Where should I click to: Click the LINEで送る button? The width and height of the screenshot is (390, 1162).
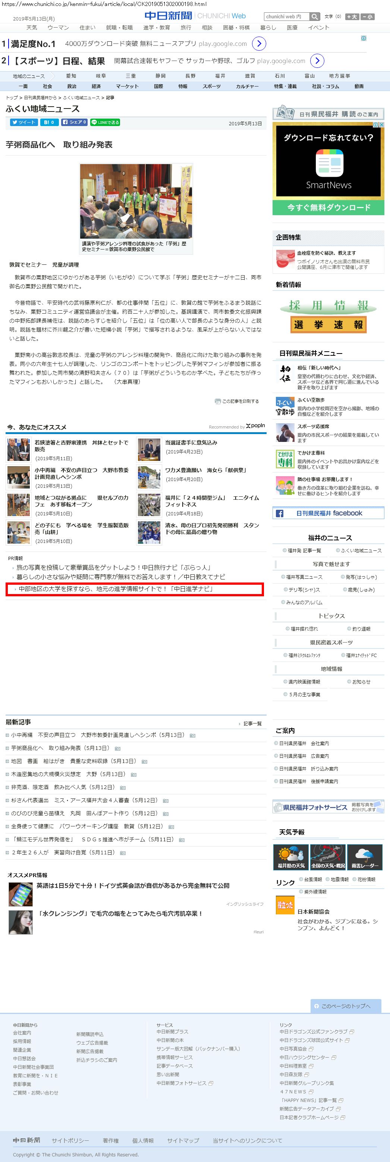pos(105,122)
